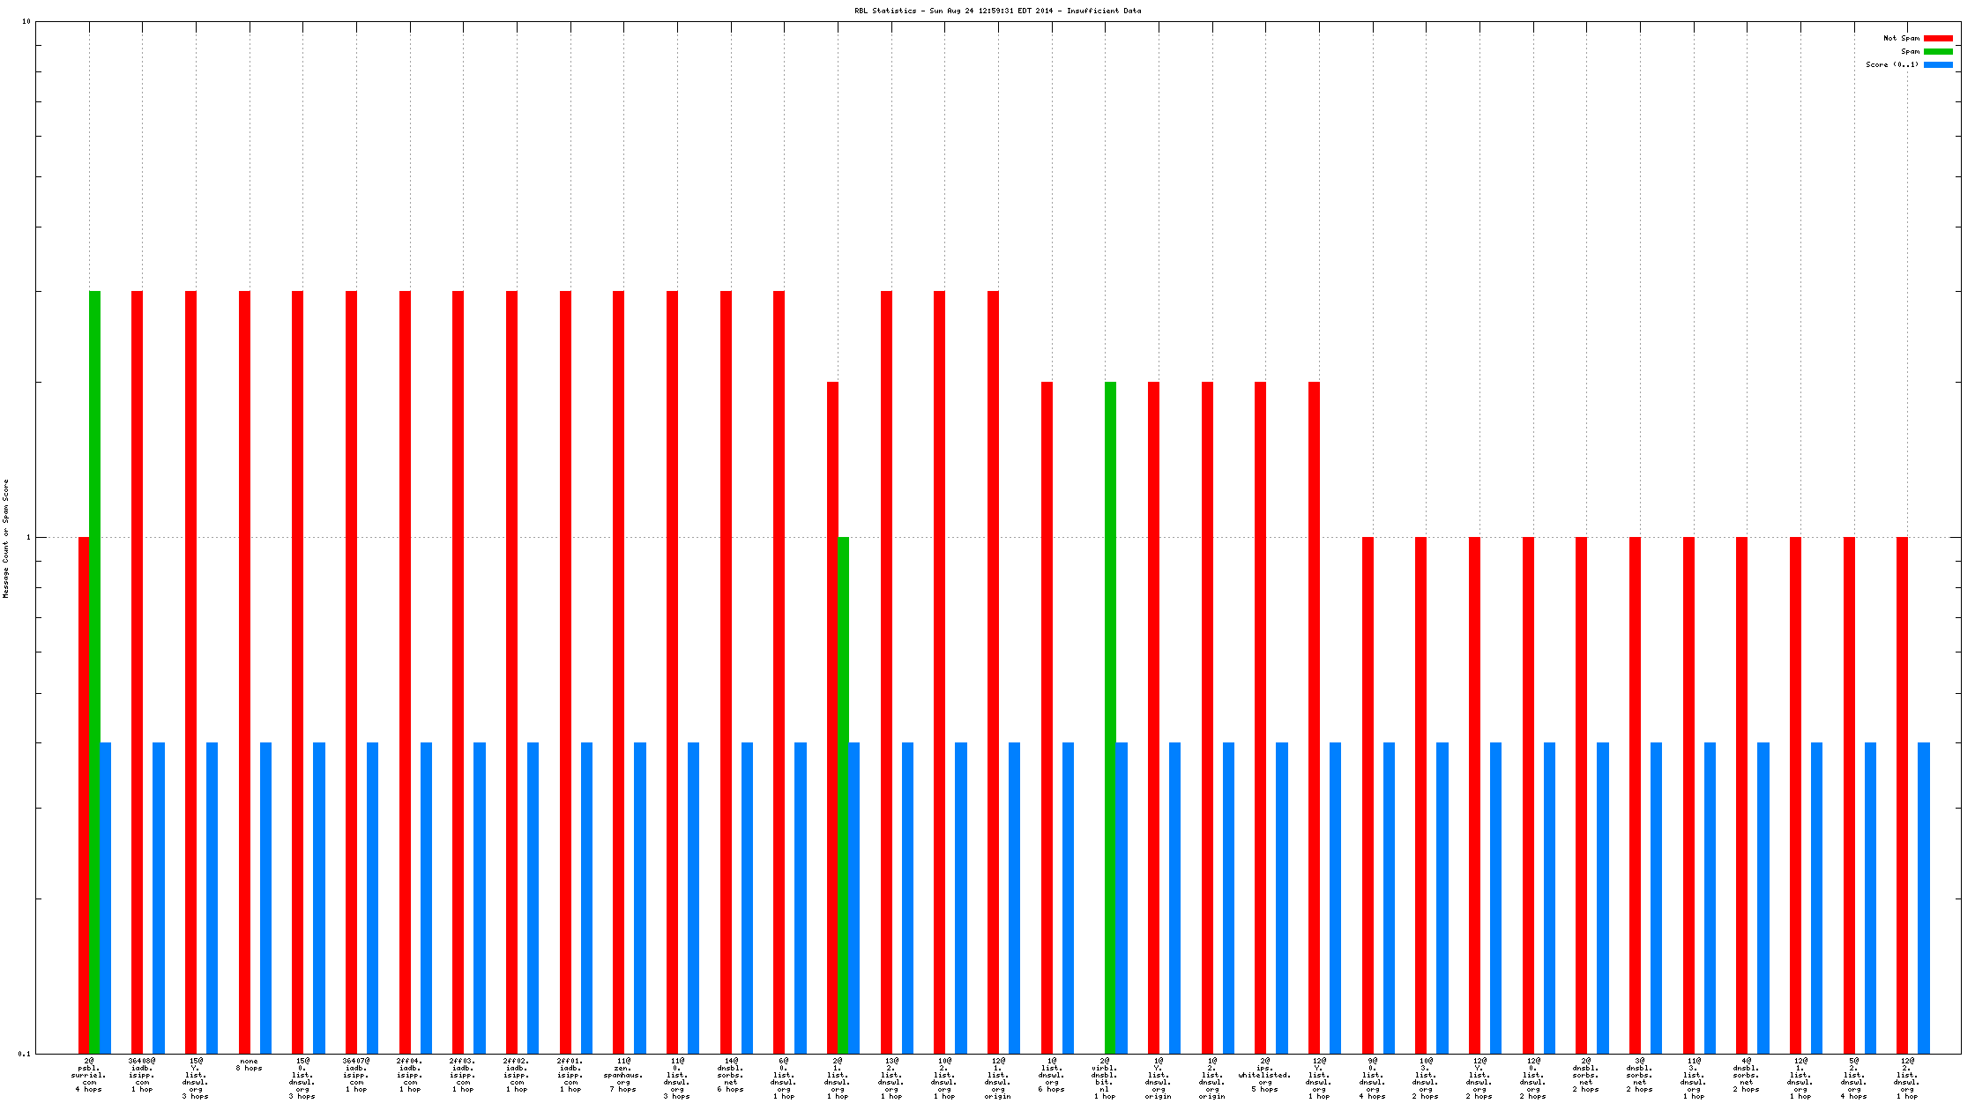Click the ips.whitelisted.org 5 hops label
Screen dimensions: 1975x1111
pos(1264,1075)
